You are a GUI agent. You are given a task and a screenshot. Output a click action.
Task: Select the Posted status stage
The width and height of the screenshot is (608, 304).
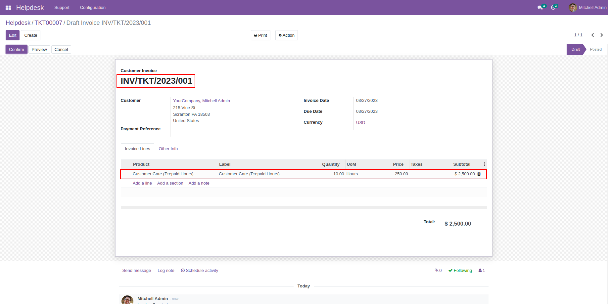click(x=595, y=50)
